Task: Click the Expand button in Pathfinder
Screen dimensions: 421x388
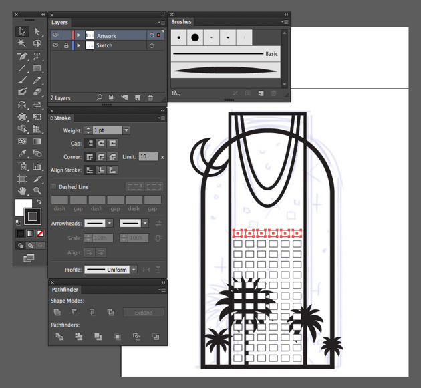Action: [144, 313]
